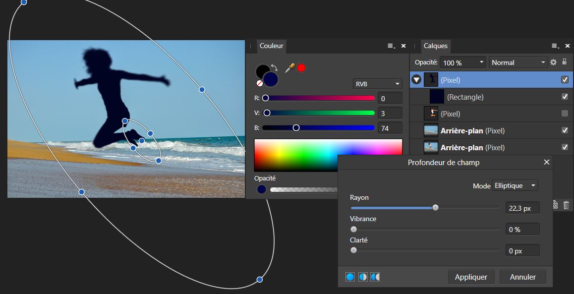Select the dark blue secondary color circle
574x294 pixels.
(x=271, y=79)
